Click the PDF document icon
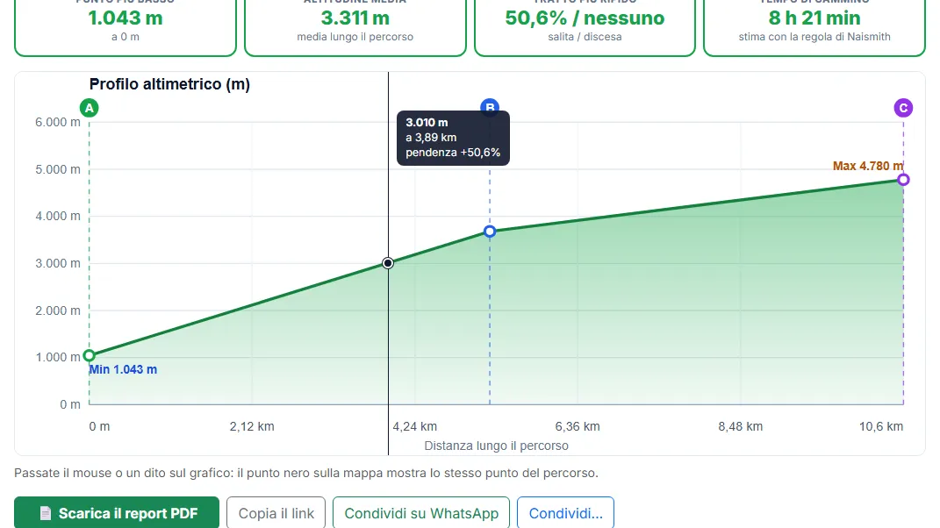The width and height of the screenshot is (940, 528). click(46, 514)
